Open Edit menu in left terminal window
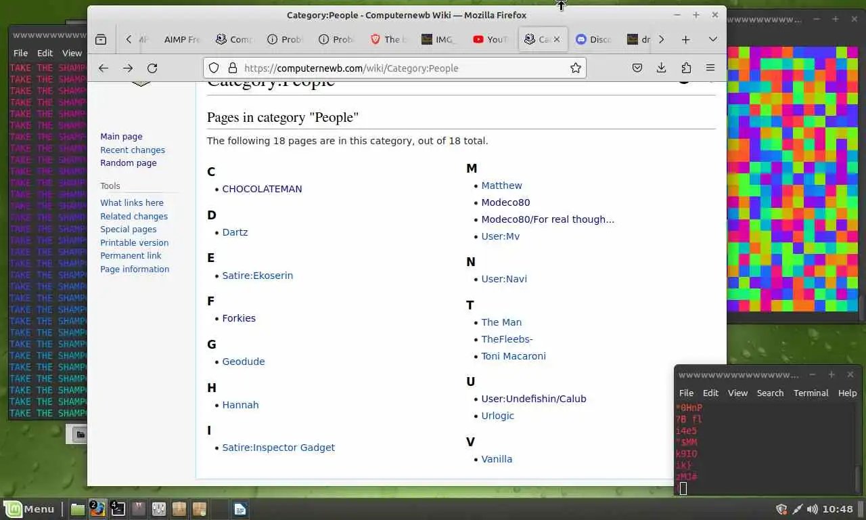 point(45,53)
